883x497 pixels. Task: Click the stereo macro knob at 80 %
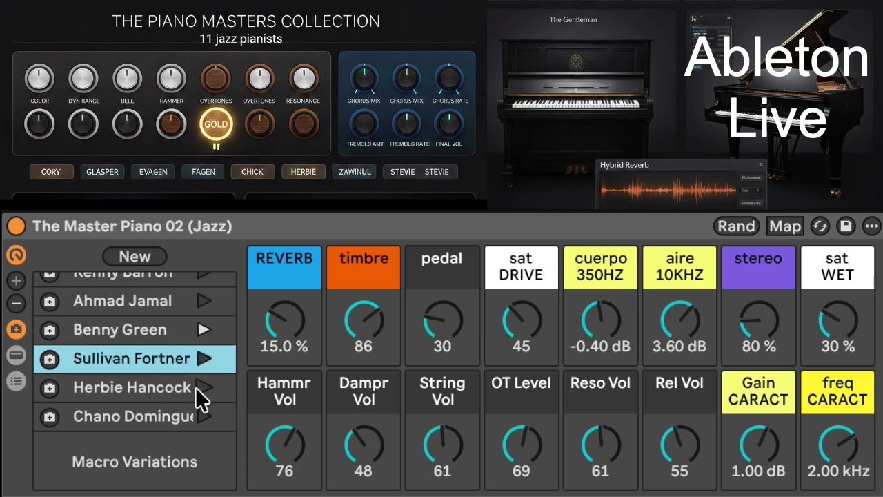(758, 320)
